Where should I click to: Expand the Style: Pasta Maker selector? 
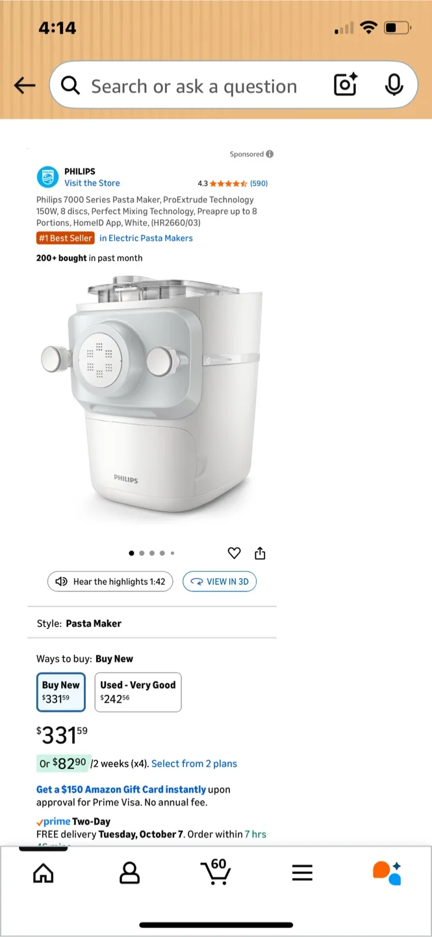pos(152,623)
